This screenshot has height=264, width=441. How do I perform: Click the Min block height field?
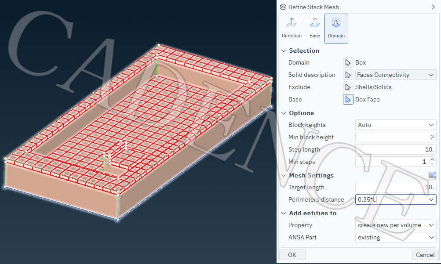tap(396, 137)
